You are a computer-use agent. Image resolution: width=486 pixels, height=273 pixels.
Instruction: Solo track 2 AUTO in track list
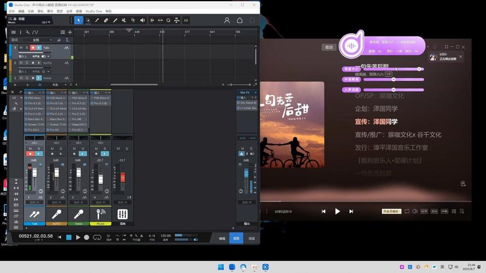[x=27, y=63]
